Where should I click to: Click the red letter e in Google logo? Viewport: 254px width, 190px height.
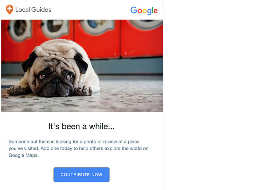(x=155, y=11)
